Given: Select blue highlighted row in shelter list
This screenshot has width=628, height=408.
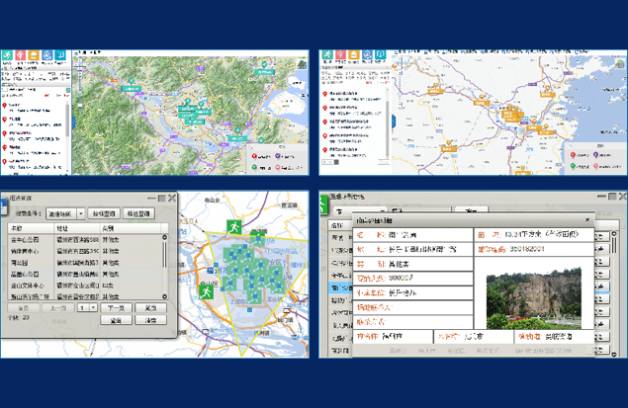Looking at the screenshot, I should click(x=340, y=287).
